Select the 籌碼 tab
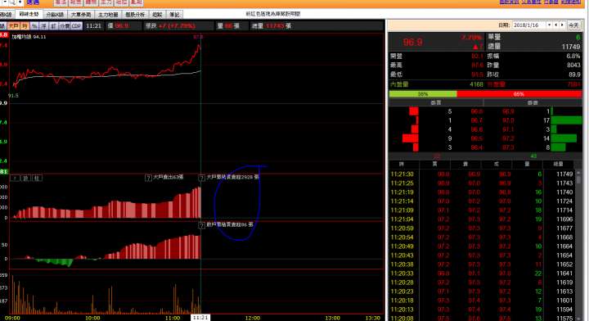Viewport: 589px width, 321px height. click(x=157, y=15)
